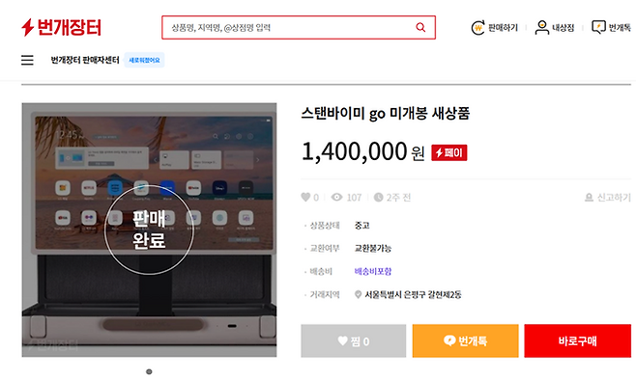Open 번개장터 판매자센터 link
This screenshot has width=636, height=379.
85,60
